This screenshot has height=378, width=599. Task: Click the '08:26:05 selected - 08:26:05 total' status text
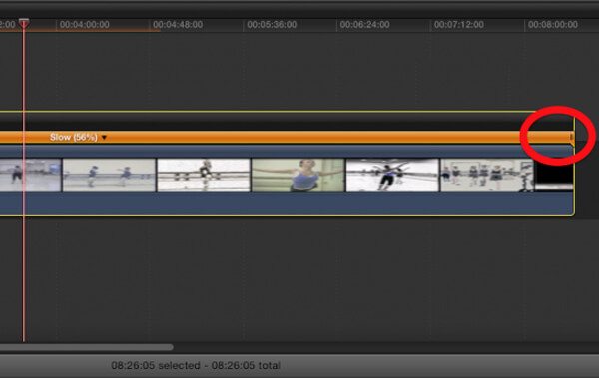(196, 365)
